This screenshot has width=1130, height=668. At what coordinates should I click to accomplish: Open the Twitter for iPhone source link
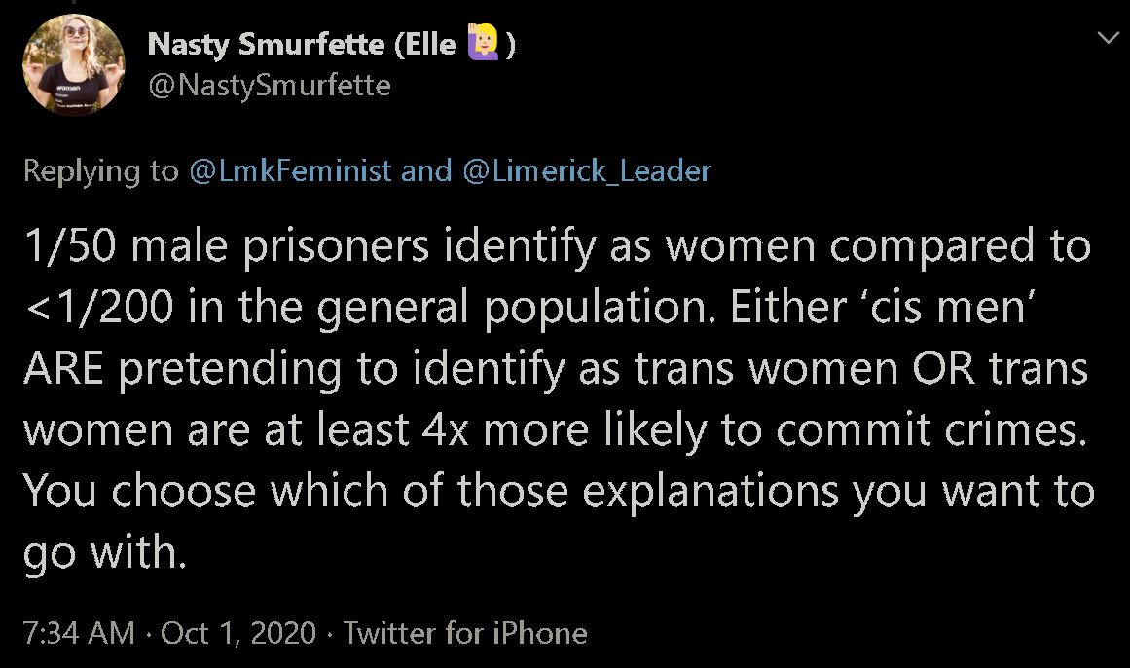pos(465,634)
